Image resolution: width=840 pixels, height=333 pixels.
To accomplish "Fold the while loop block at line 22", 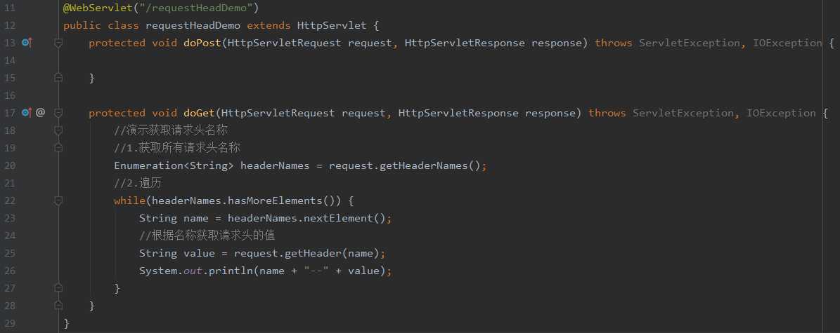I will pos(58,201).
